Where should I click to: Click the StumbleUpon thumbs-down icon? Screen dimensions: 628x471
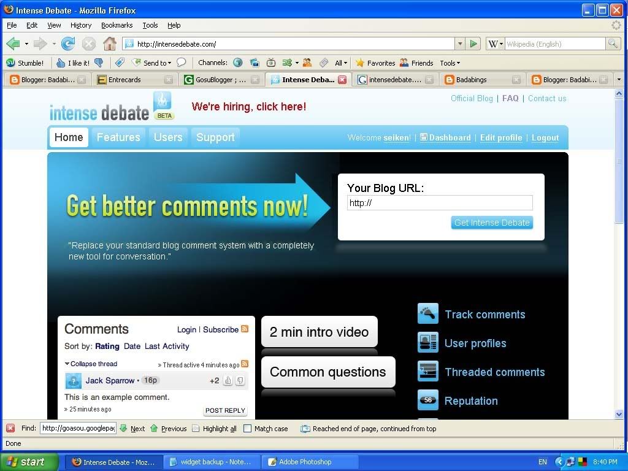(99, 63)
